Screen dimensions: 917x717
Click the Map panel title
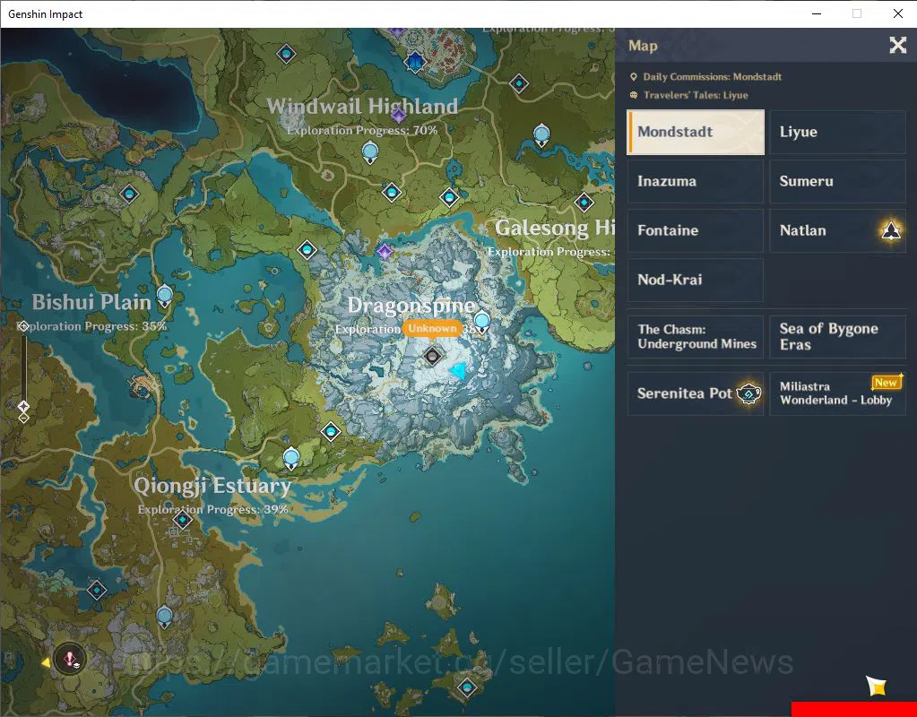[x=643, y=46]
